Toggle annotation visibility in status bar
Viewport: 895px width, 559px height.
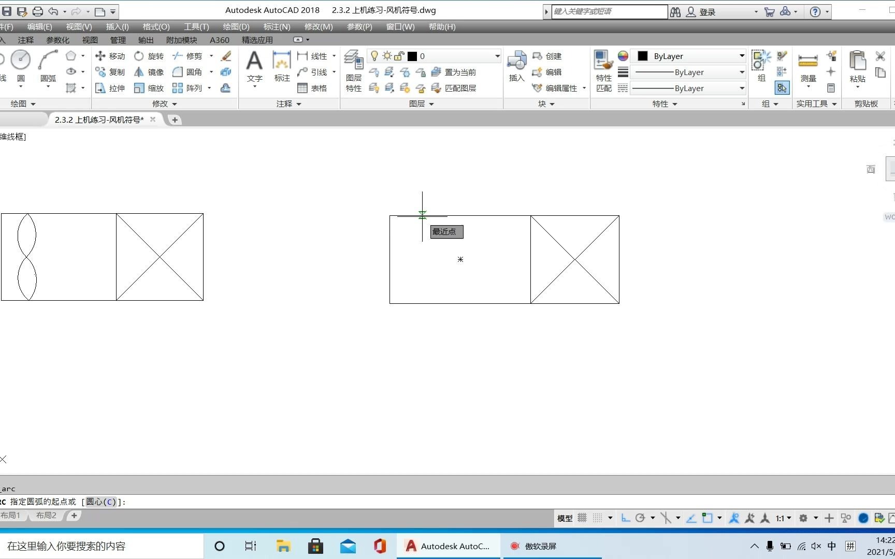tap(734, 518)
